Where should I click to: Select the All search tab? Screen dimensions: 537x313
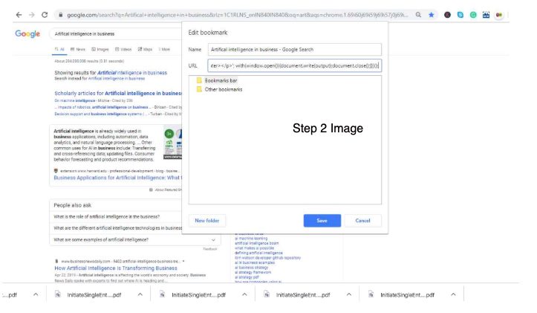point(59,49)
